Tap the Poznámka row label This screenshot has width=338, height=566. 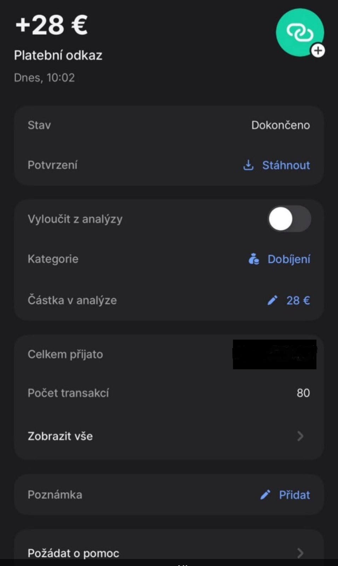[x=55, y=495]
